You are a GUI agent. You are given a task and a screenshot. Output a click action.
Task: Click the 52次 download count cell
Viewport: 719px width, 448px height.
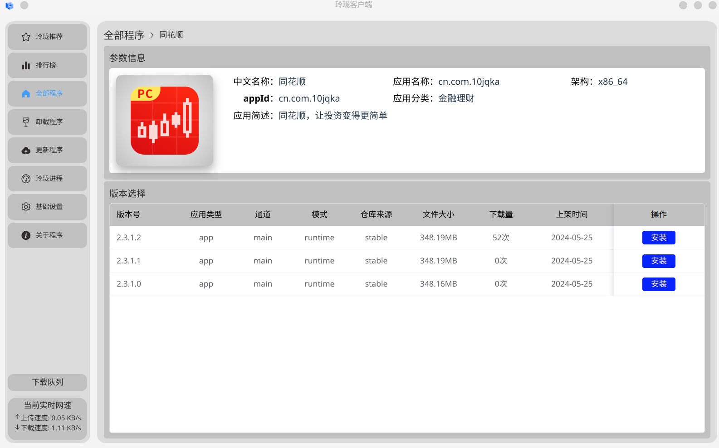tap(501, 238)
